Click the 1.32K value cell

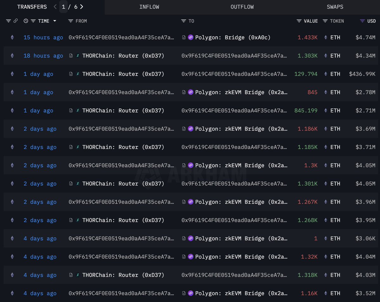309,257
